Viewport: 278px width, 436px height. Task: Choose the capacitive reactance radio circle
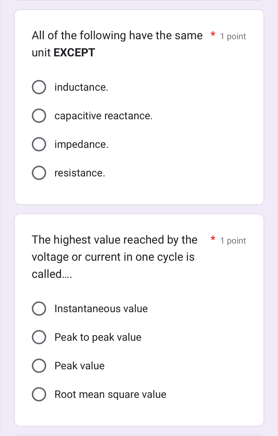pyautogui.click(x=39, y=116)
